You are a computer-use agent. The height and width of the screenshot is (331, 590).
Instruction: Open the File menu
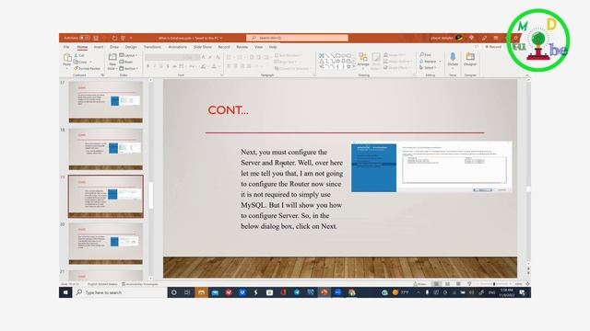(x=66, y=47)
